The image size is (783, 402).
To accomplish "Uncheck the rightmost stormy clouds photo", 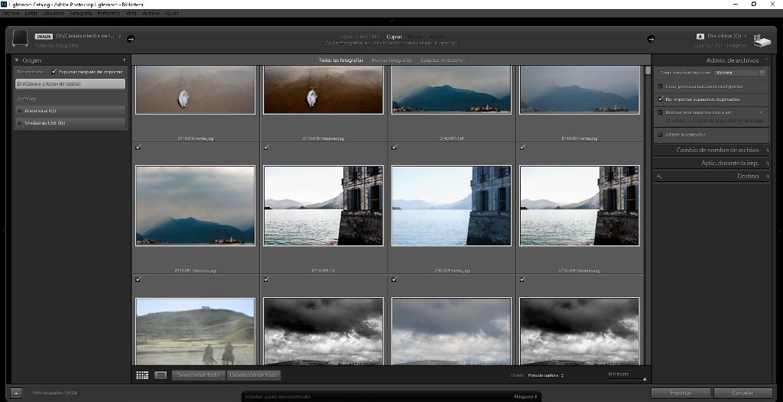I will 522,280.
